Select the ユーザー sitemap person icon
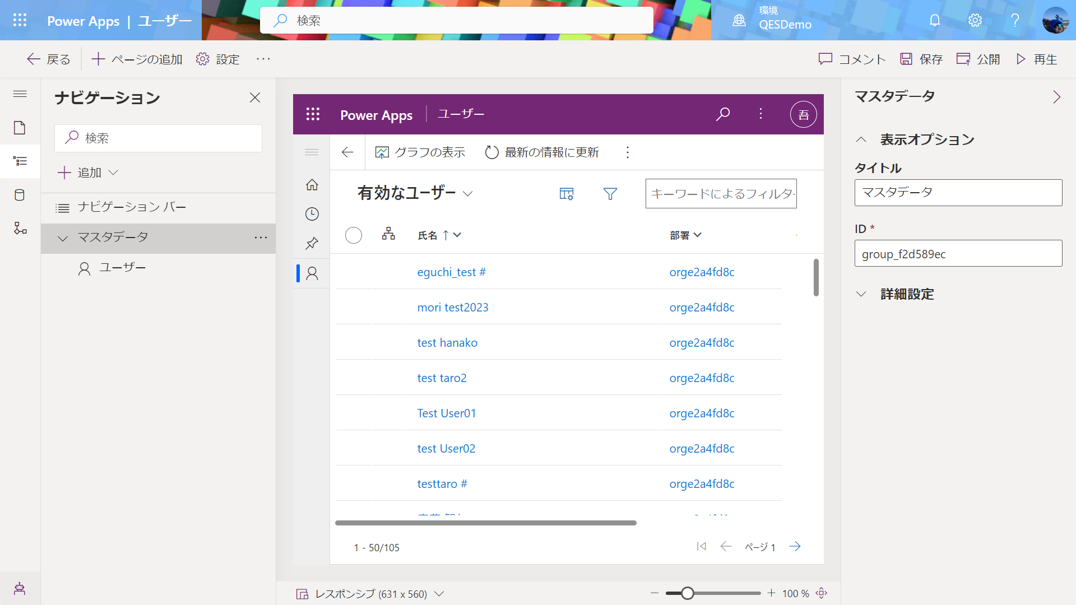This screenshot has width=1076, height=605. pyautogui.click(x=312, y=273)
